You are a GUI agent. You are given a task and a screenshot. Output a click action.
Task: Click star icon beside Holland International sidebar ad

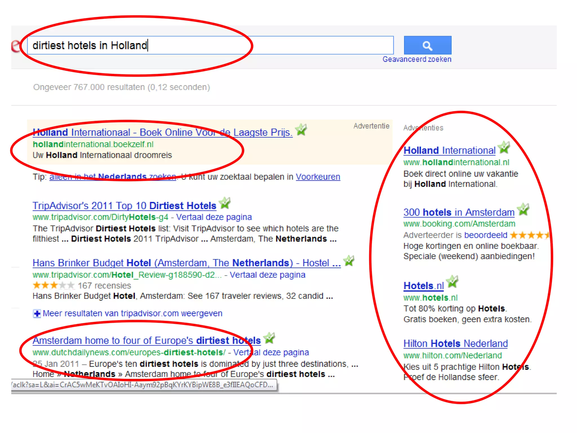coord(504,147)
